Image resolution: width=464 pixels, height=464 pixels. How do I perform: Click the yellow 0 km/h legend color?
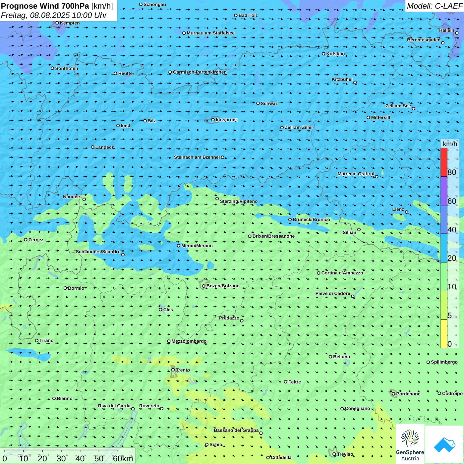point(444,334)
